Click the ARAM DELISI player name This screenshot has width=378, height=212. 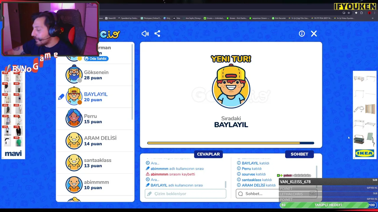100,138
